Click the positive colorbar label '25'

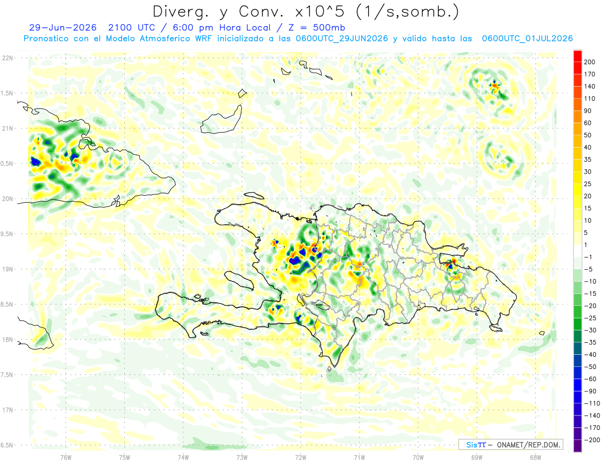(588, 184)
